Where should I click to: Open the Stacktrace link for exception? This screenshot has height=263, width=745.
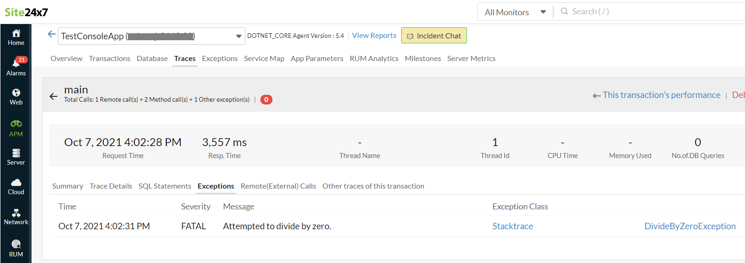[512, 226]
